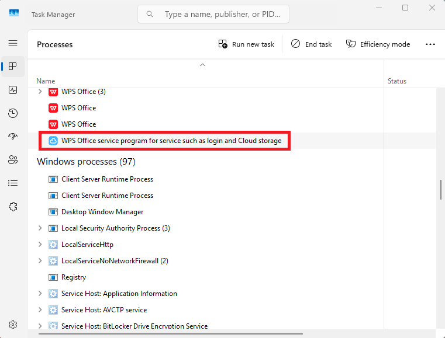Maximize the Task Manager window
The image size is (445, 338).
point(405,8)
